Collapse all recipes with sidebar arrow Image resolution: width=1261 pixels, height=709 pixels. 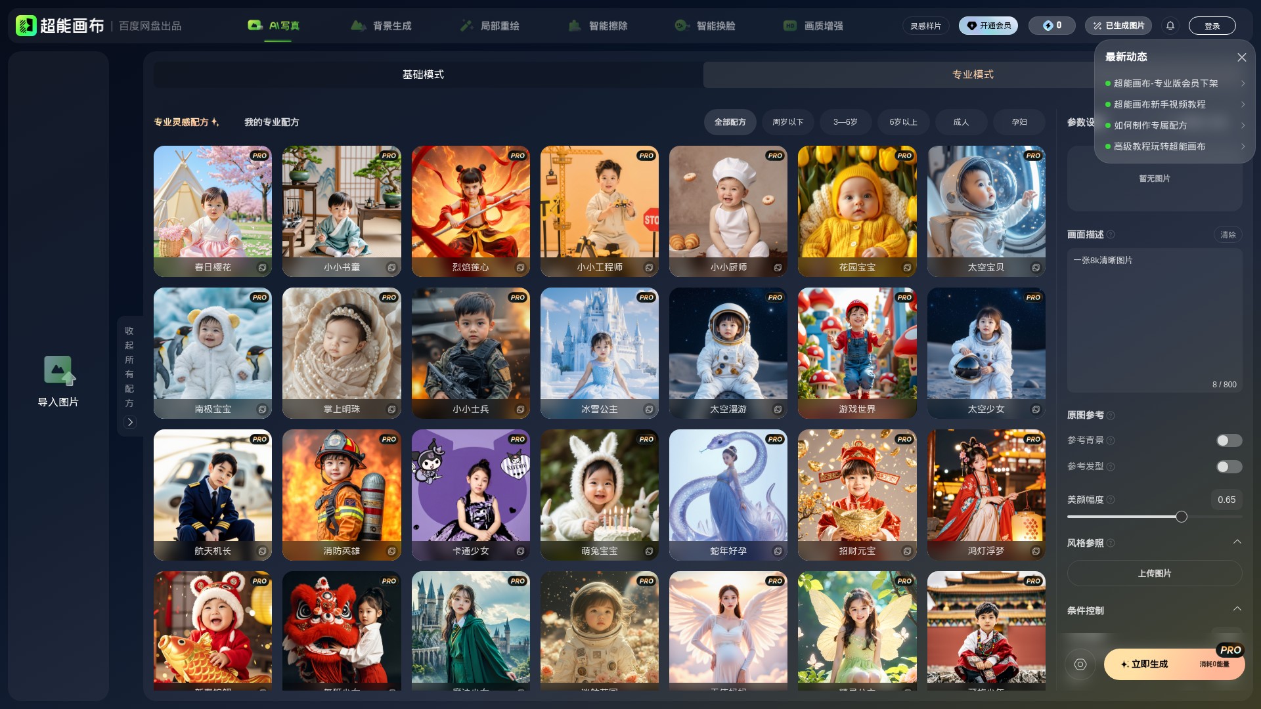130,422
